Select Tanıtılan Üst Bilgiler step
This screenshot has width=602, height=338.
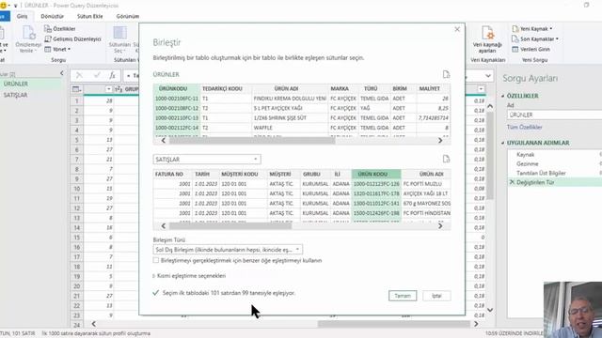click(x=541, y=173)
